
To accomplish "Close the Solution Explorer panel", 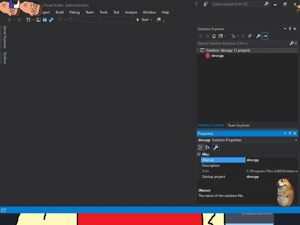I will [295, 29].
